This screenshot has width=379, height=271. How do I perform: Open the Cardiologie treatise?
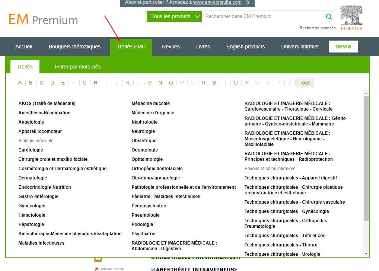pyautogui.click(x=31, y=150)
